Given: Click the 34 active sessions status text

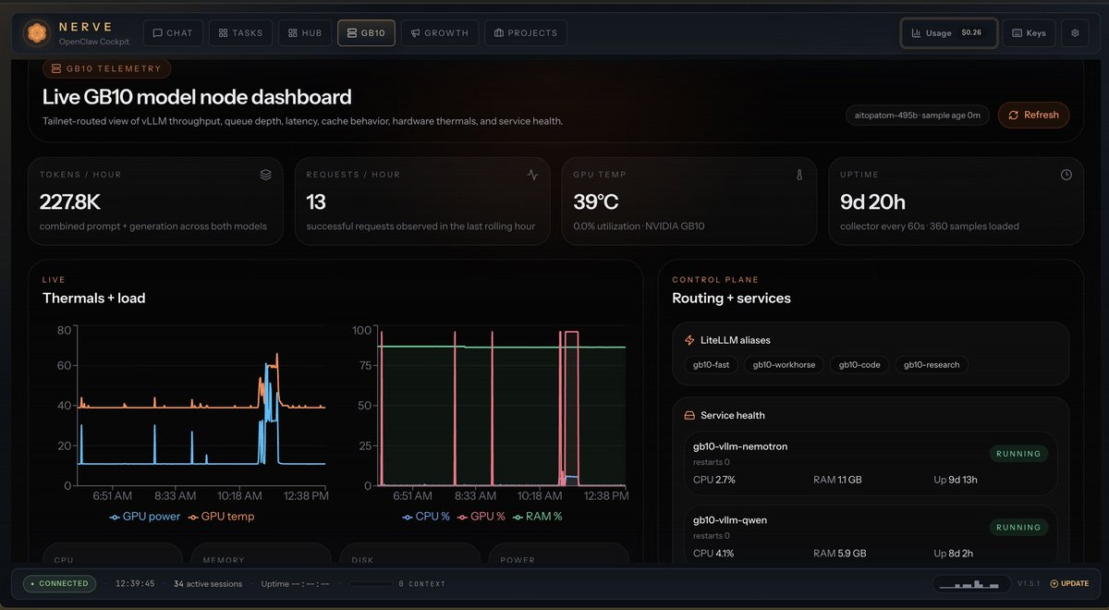Looking at the screenshot, I should pyautogui.click(x=209, y=583).
